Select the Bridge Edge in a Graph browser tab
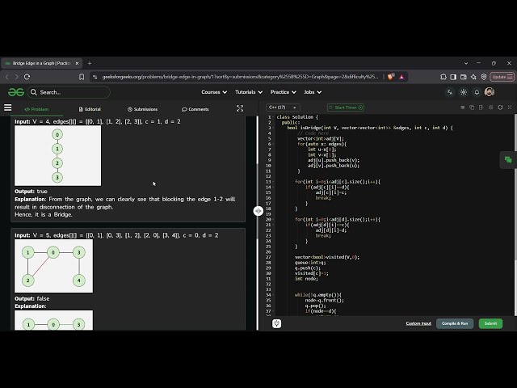 (41, 63)
